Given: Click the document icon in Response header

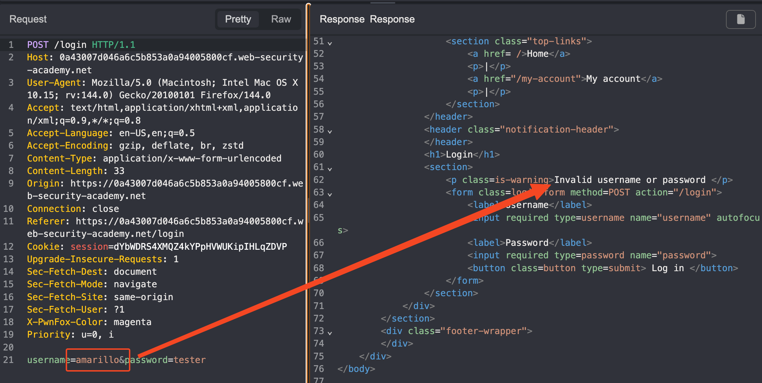Looking at the screenshot, I should point(741,19).
